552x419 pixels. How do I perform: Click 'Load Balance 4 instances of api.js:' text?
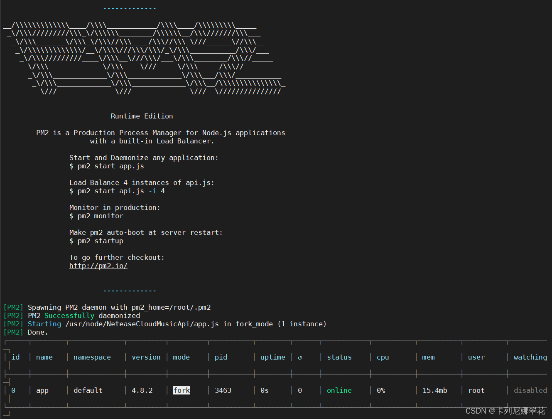pos(142,183)
